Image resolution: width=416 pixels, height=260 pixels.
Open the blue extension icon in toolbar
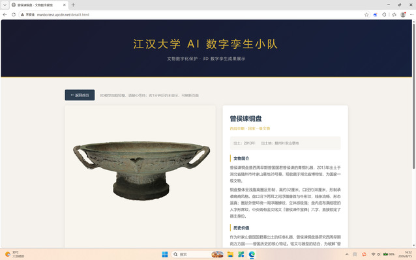point(375,14)
